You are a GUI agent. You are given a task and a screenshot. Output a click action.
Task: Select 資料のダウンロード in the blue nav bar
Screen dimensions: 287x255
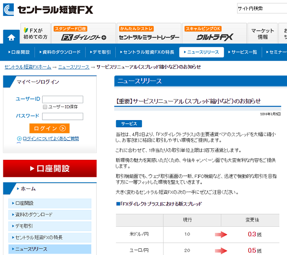click(60, 52)
